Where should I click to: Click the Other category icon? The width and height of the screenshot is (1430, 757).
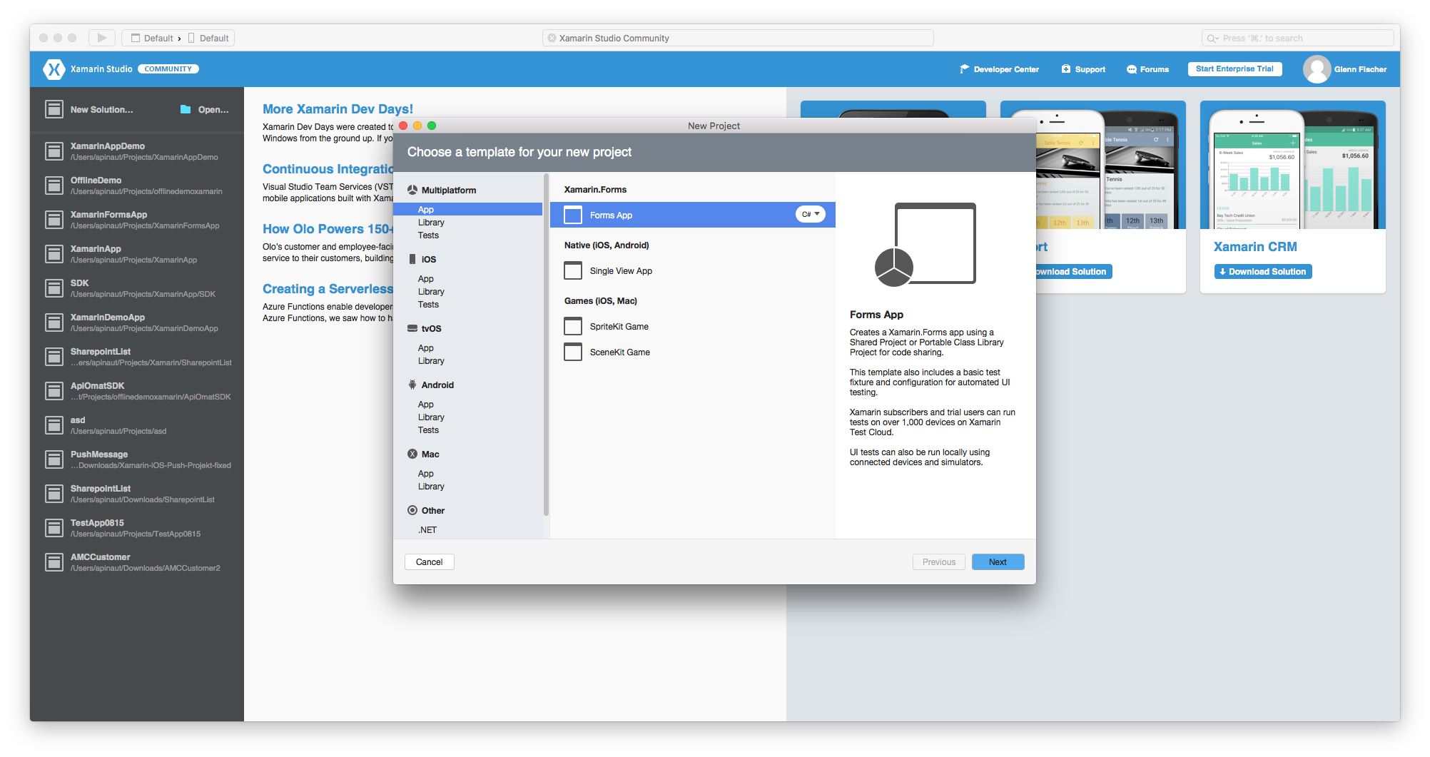pos(412,510)
